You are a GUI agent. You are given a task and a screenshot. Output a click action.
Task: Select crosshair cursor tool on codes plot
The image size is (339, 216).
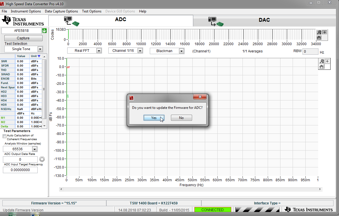pos(325,32)
